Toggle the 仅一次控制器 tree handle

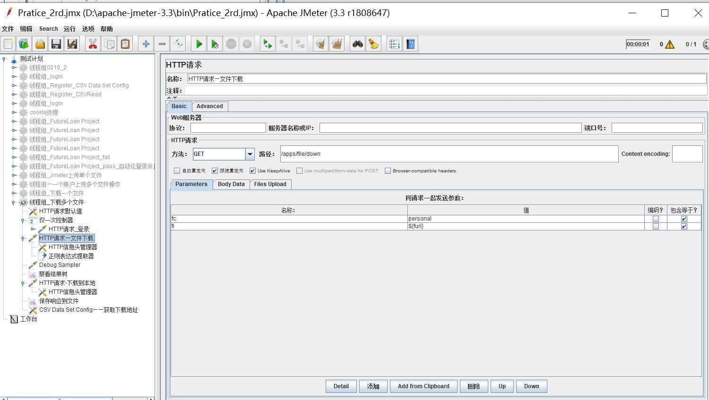23,220
